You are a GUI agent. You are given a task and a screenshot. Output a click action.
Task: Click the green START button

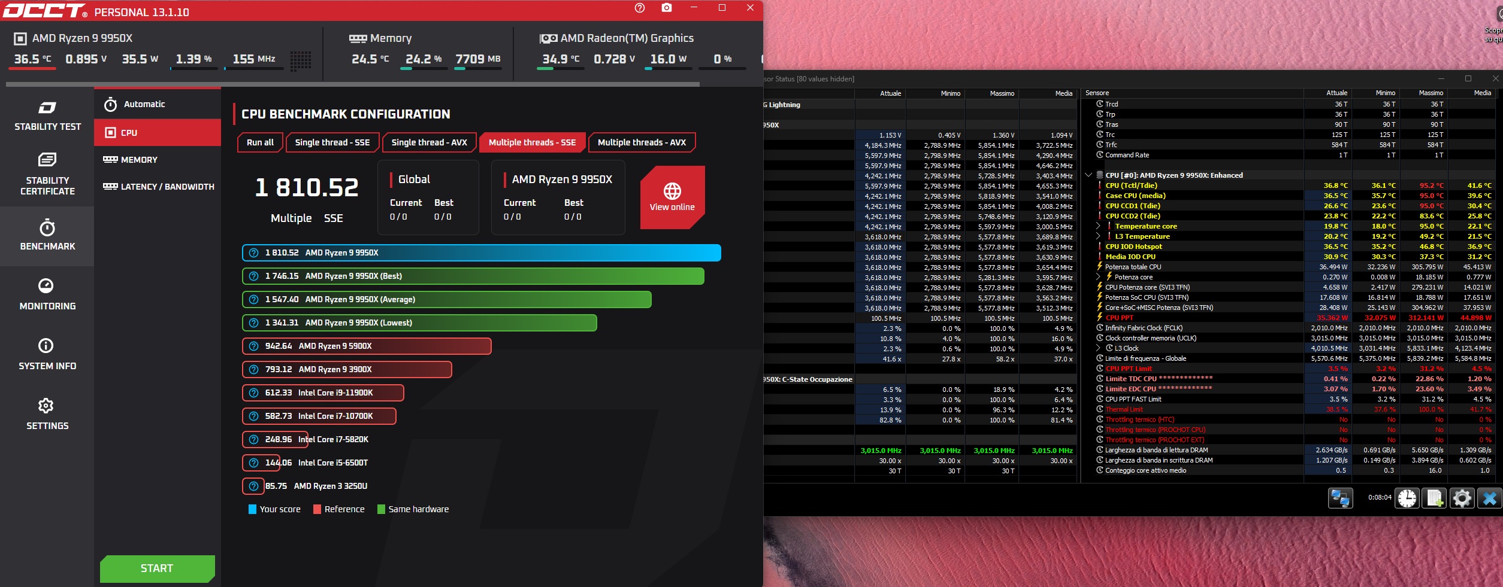157,568
